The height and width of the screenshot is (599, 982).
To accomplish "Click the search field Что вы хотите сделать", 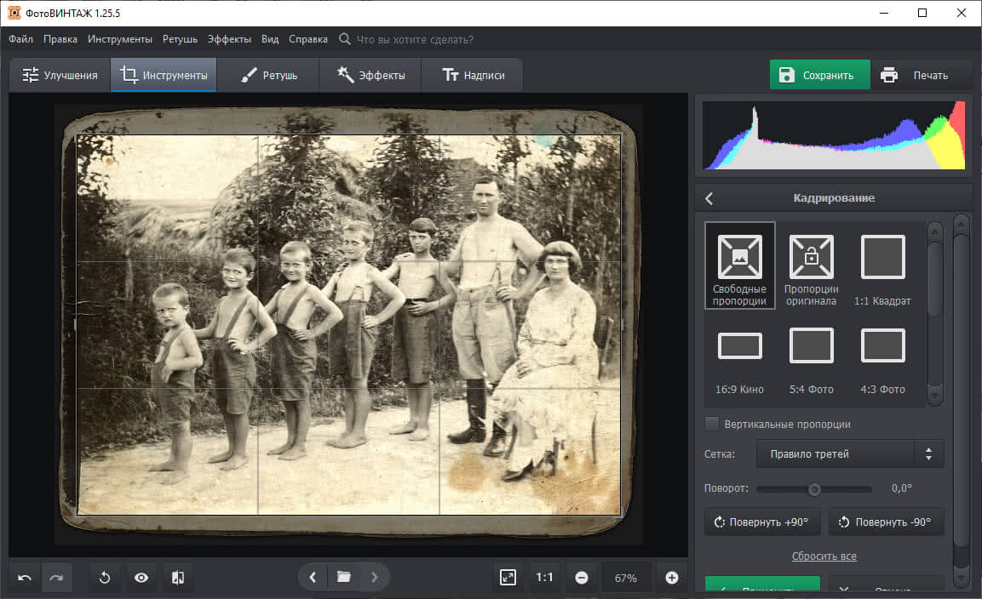I will click(x=415, y=39).
